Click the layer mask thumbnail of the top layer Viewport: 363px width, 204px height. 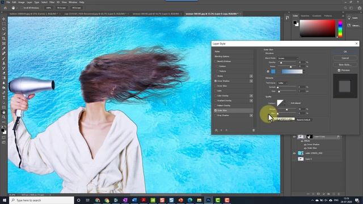(309, 137)
